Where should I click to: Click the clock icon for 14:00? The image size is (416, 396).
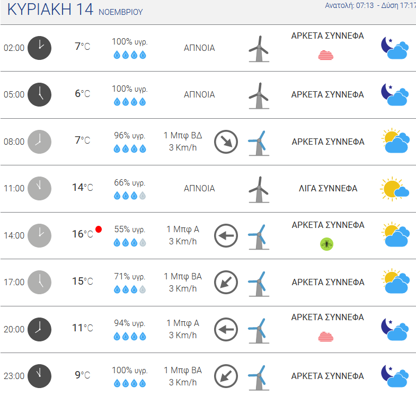pyautogui.click(x=40, y=236)
